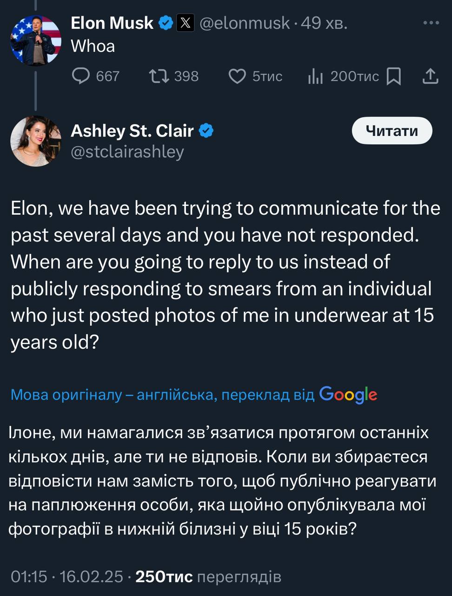This screenshot has width=452, height=596.
Task: Click the X affiliation badge
Action: tap(185, 23)
